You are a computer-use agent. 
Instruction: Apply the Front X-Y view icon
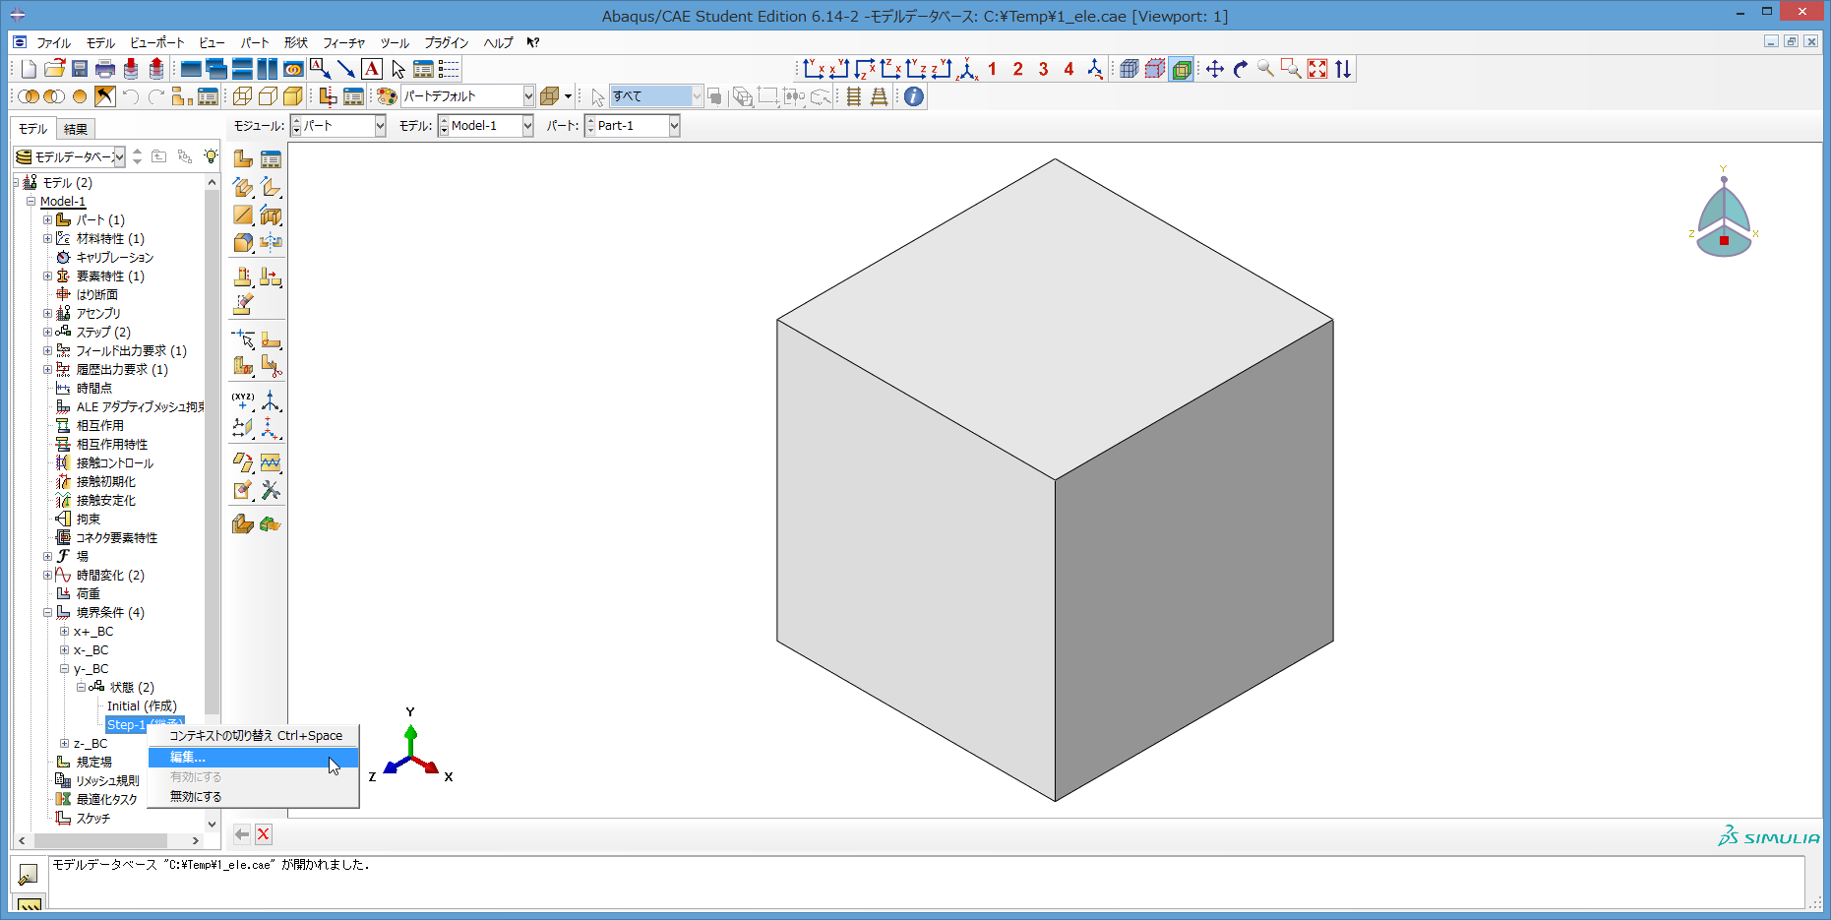[x=813, y=69]
